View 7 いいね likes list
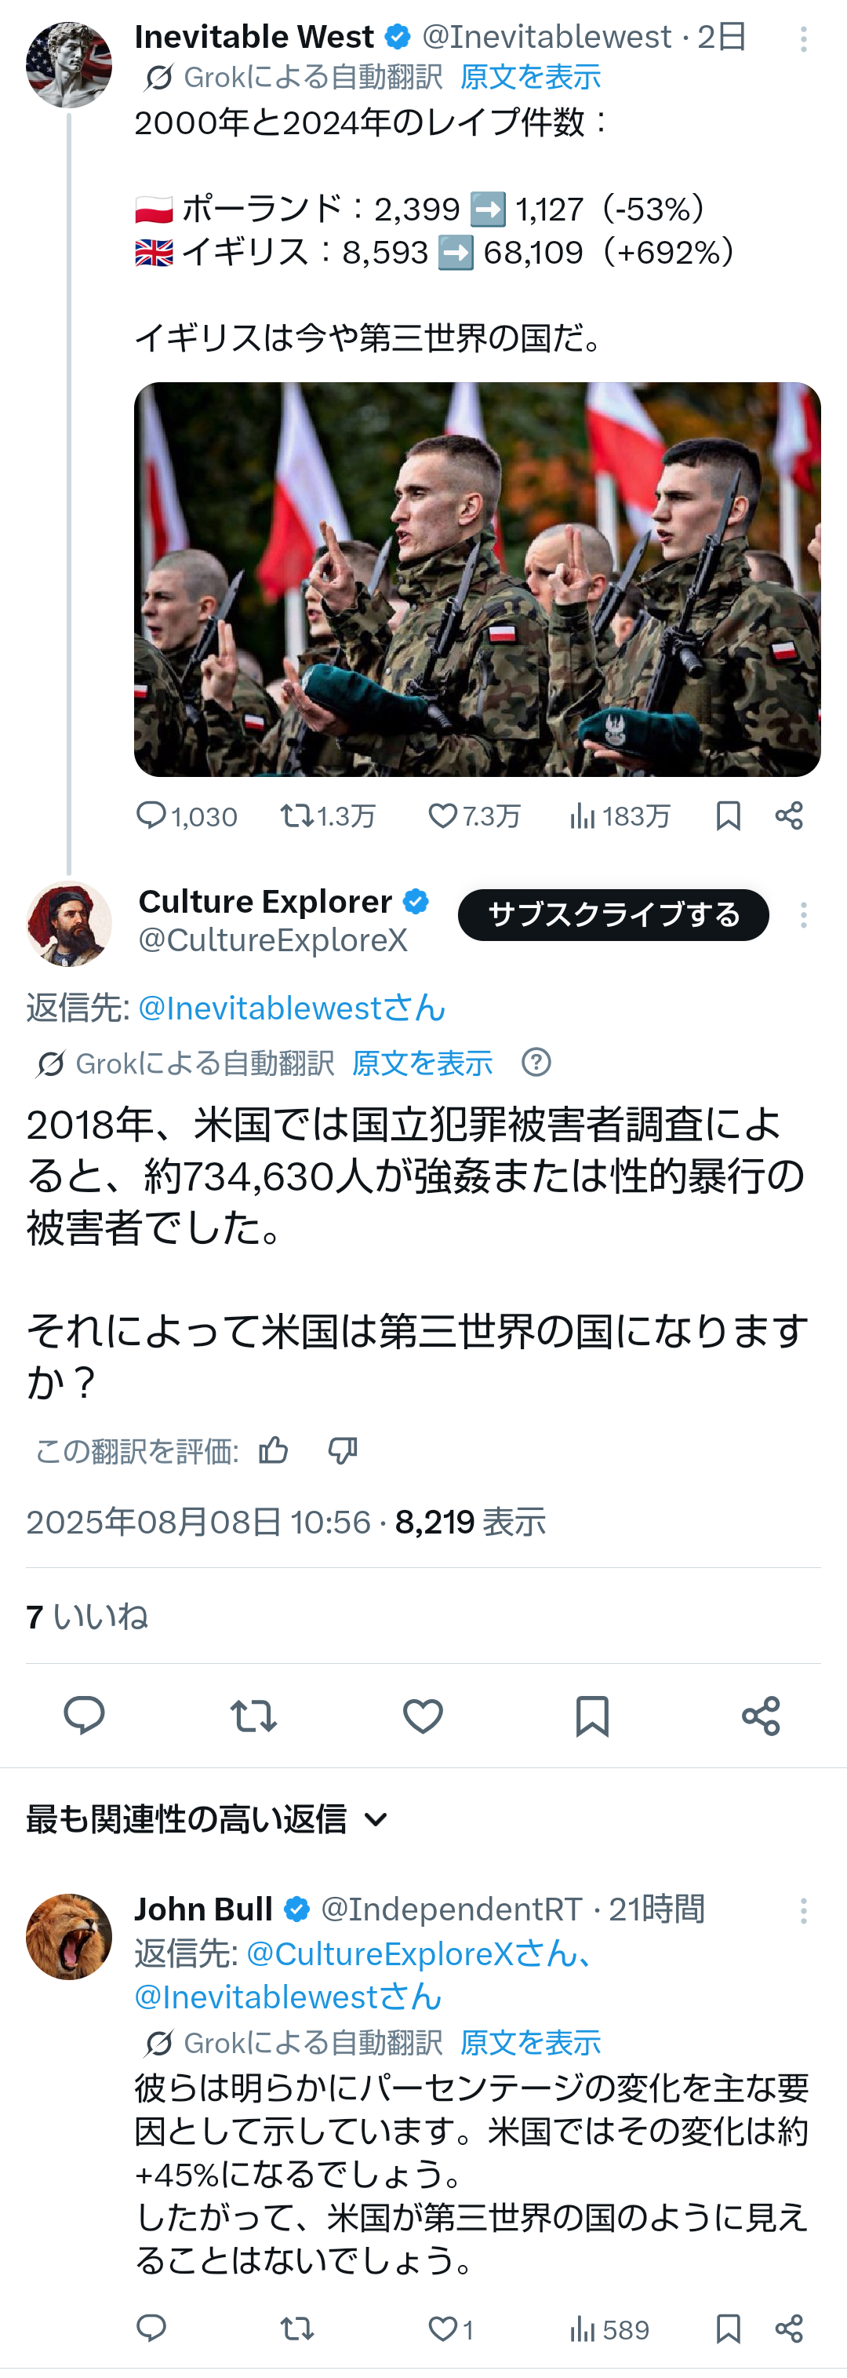Viewport: 847px width, 2378px height. [x=87, y=1617]
